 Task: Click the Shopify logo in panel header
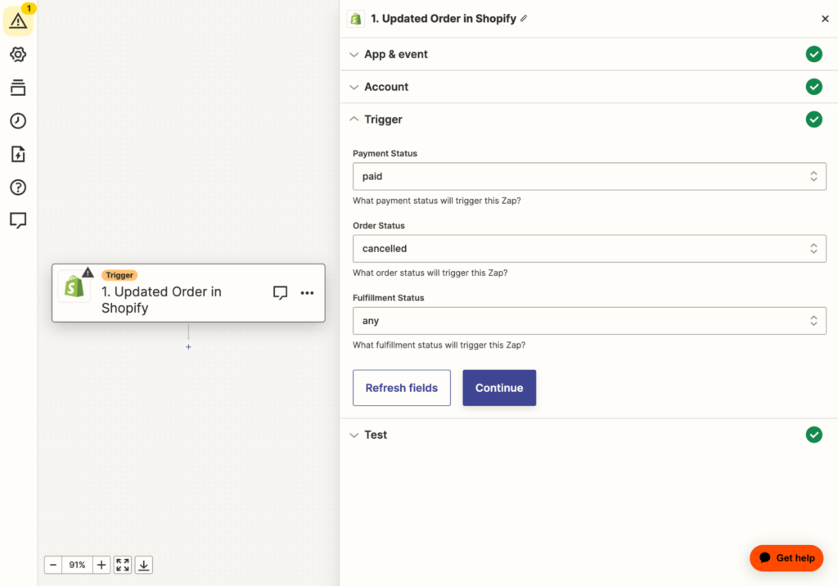tap(356, 19)
